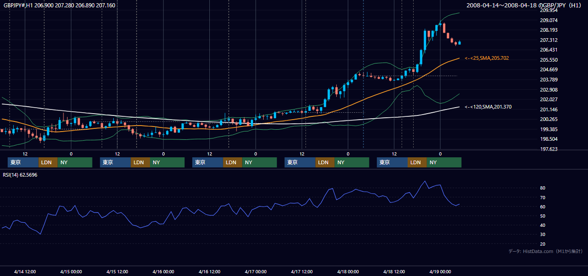Viewport: 588px width, 276px height.
Task: Pick the LDN session block for 4/16
Action: [x=232, y=162]
